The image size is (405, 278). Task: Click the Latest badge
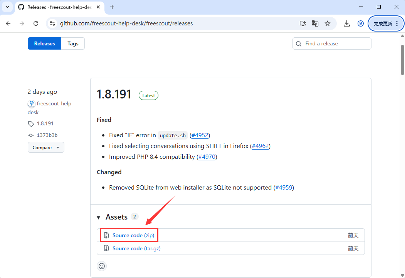[148, 96]
